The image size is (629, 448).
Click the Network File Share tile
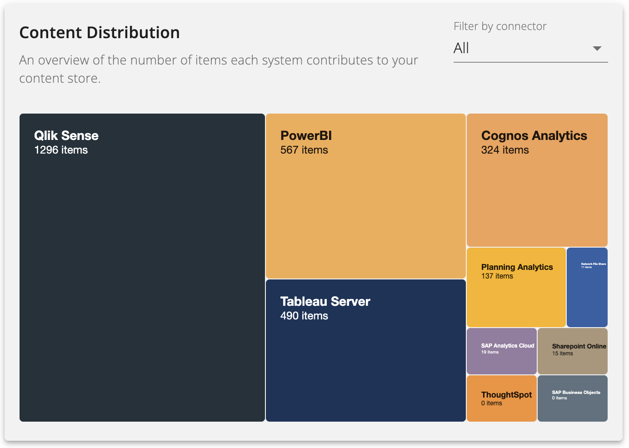(x=587, y=287)
